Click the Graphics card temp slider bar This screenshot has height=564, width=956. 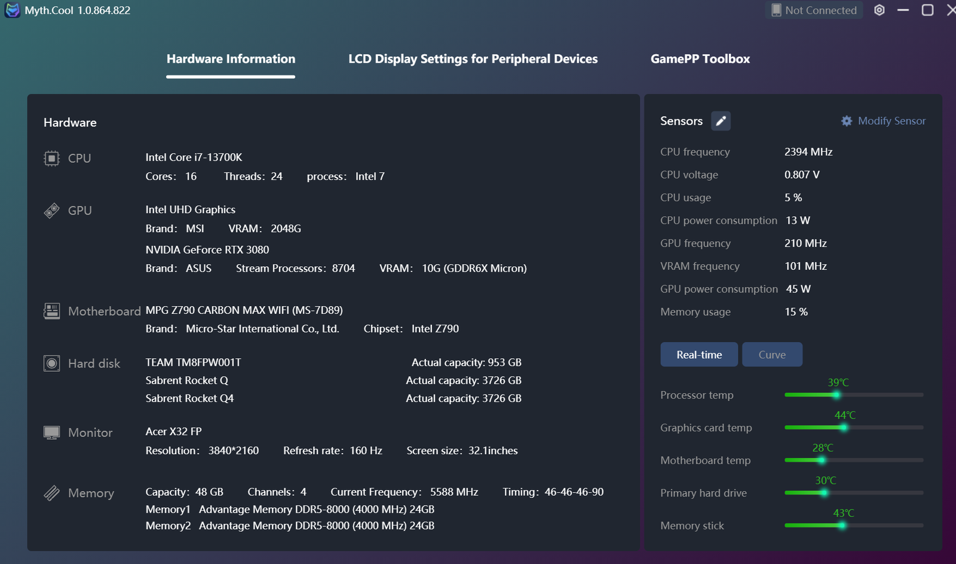click(x=853, y=428)
